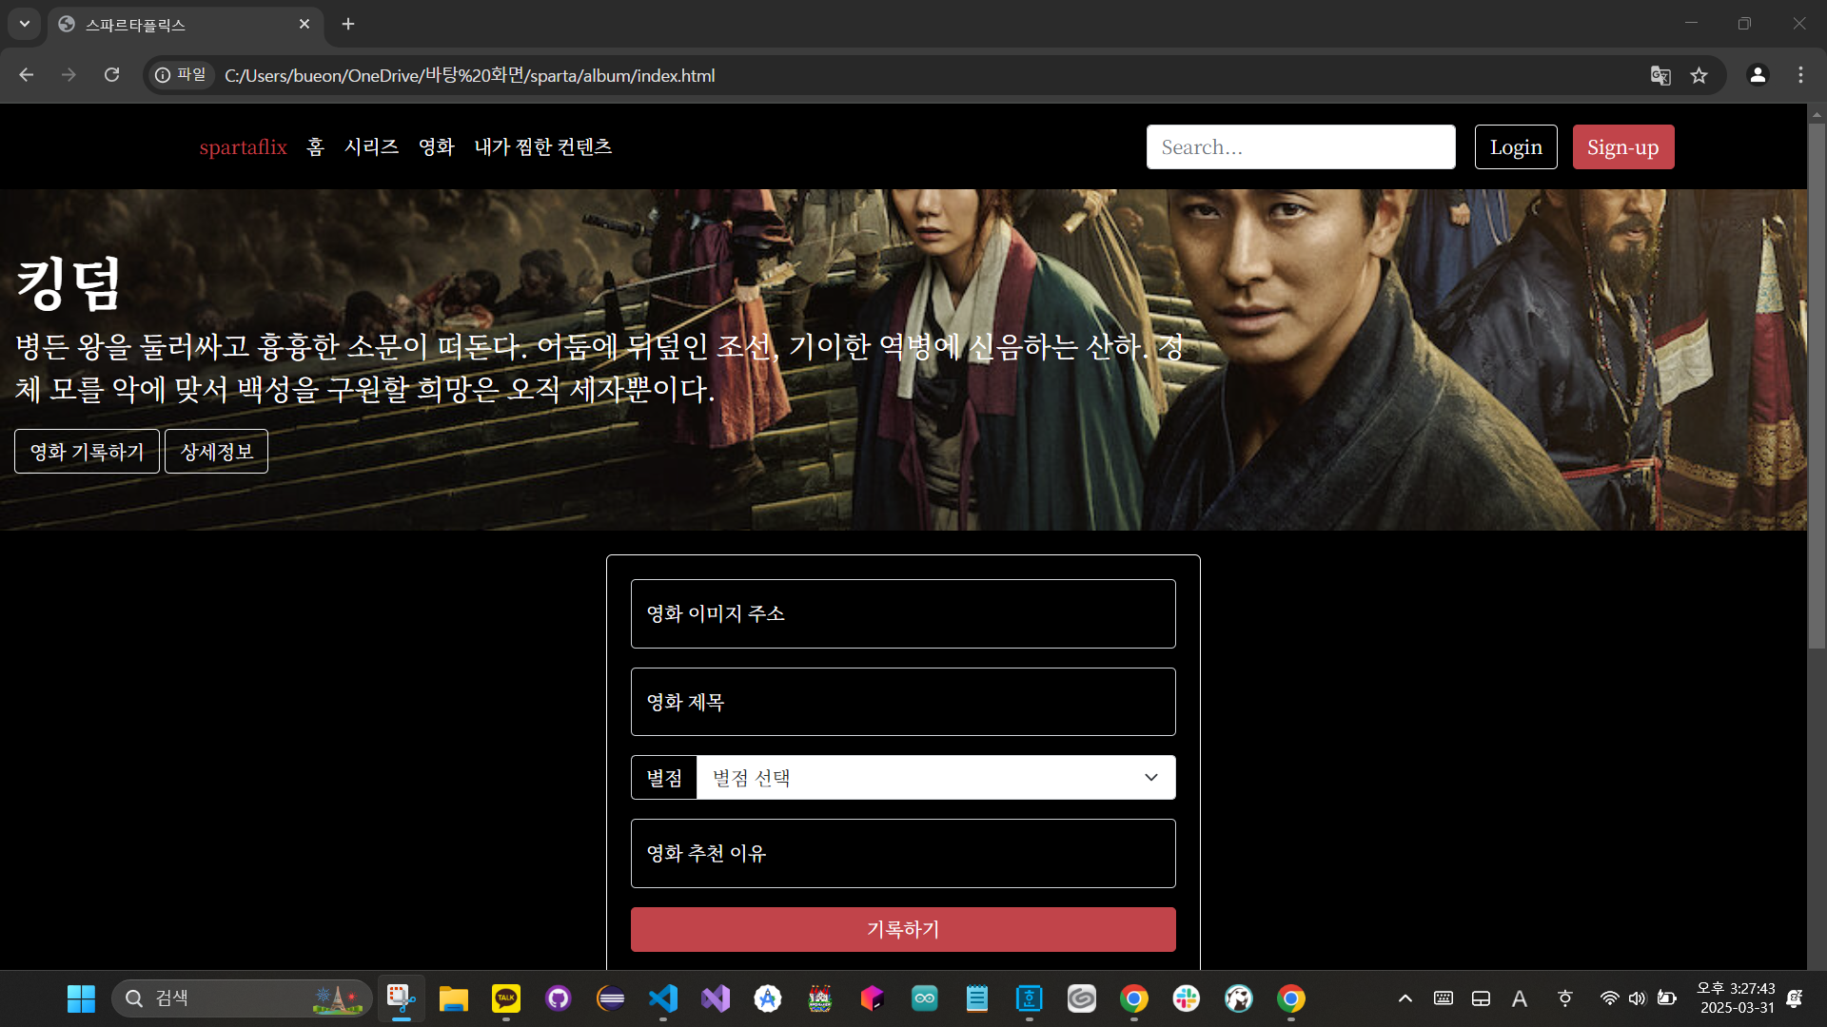Click the red Sign-up button
Screen dimensions: 1827x1027
tap(1623, 147)
